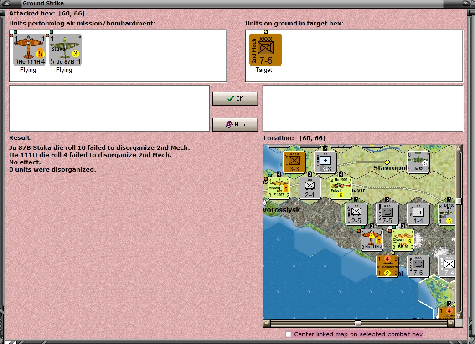Click the 7-6 armored corps counter
This screenshot has height=344, width=475.
[x=418, y=266]
